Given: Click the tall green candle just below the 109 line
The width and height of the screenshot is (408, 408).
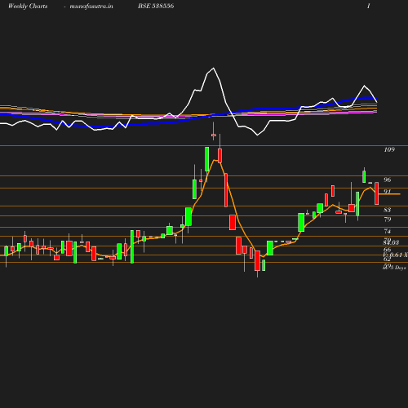Looking at the screenshot, I should (x=207, y=159).
